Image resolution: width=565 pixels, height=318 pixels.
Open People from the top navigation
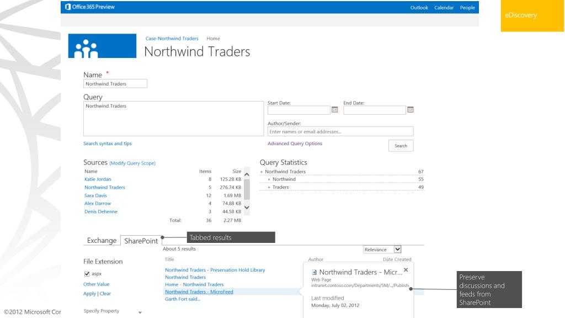tap(467, 8)
